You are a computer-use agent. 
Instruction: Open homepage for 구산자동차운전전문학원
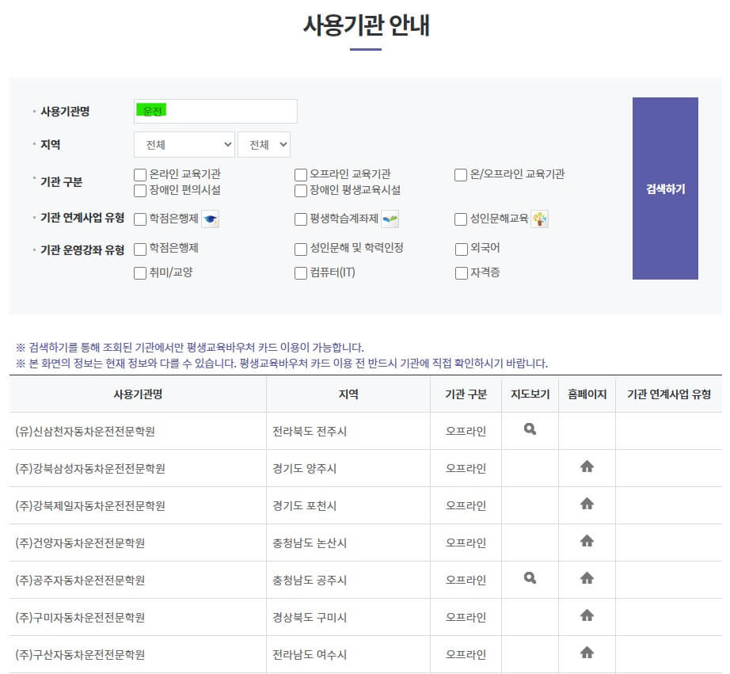pyautogui.click(x=587, y=654)
